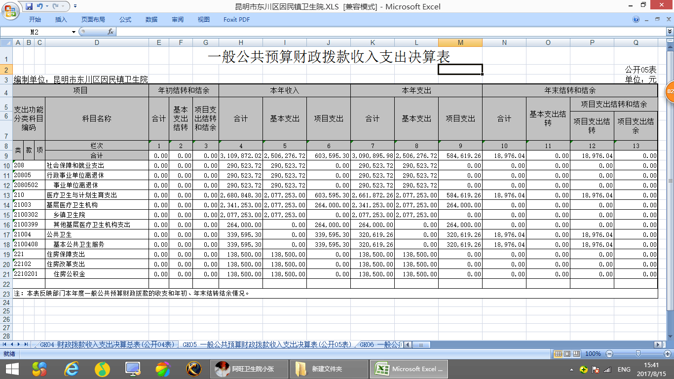
Task: Click the zoom slider handle
Action: 638,354
